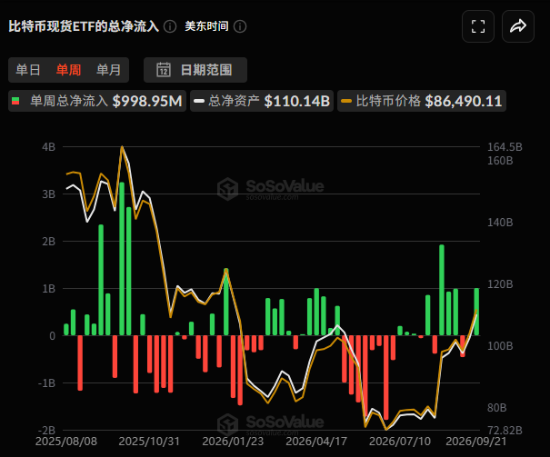Switch to 单月 view

coord(109,70)
